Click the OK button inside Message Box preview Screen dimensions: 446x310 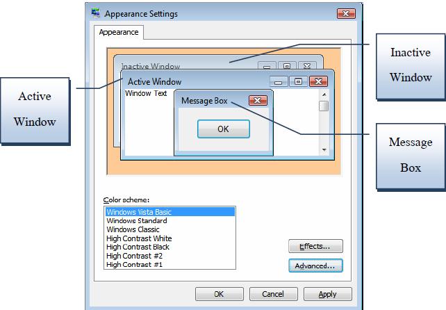point(224,129)
